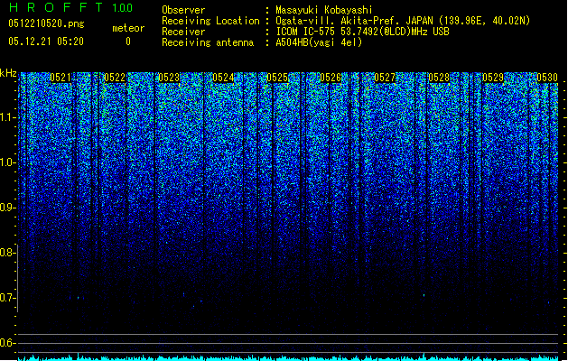The image size is (568, 361).
Task: Click the Observer label
Action: pos(183,10)
